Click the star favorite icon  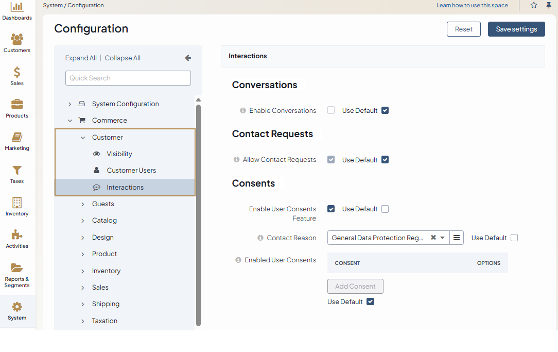click(x=534, y=5)
